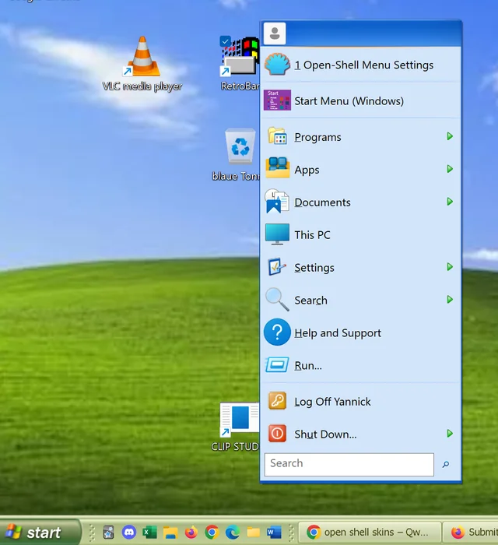Expand the Documents submenu arrow
The width and height of the screenshot is (498, 545).
click(x=450, y=202)
